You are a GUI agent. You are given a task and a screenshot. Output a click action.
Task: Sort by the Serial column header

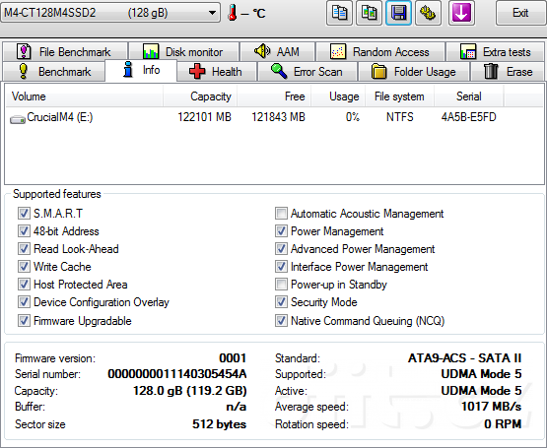469,96
